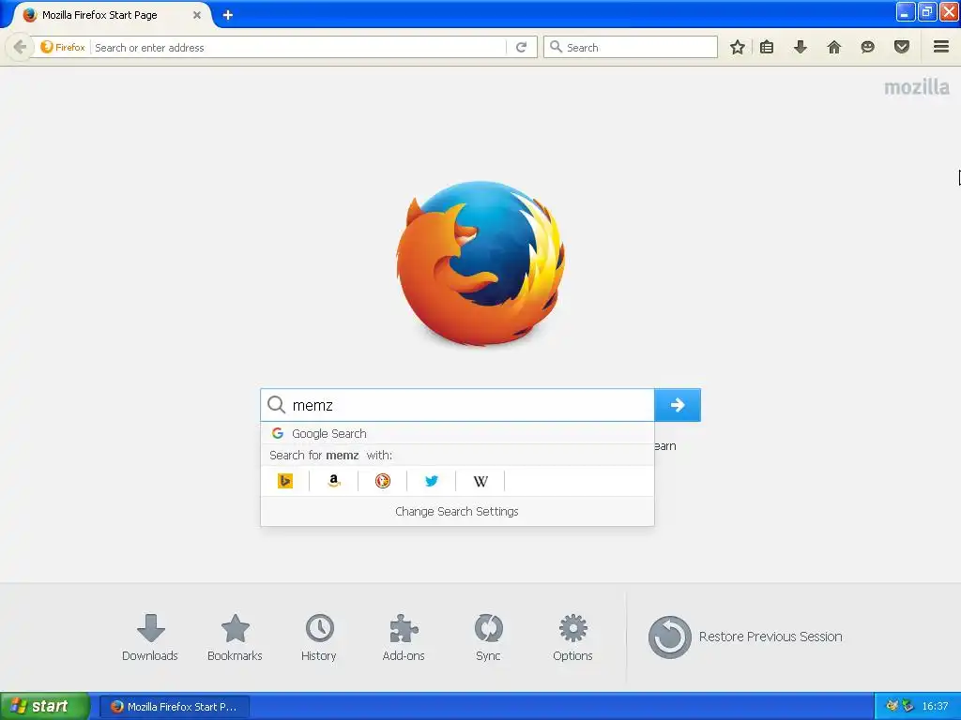Show bookmarks list icon in toolbar
Viewport: 961px width, 720px height.
coord(767,47)
